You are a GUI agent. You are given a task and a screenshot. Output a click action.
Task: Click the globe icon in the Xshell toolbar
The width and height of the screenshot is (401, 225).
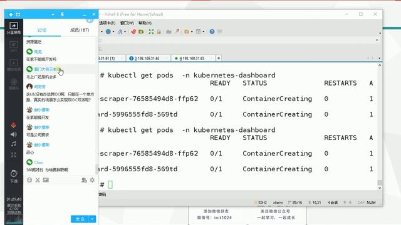(108, 32)
